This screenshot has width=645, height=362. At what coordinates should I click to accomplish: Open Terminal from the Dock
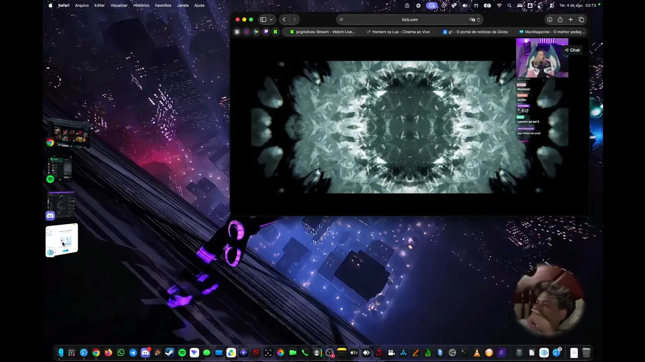[465, 353]
